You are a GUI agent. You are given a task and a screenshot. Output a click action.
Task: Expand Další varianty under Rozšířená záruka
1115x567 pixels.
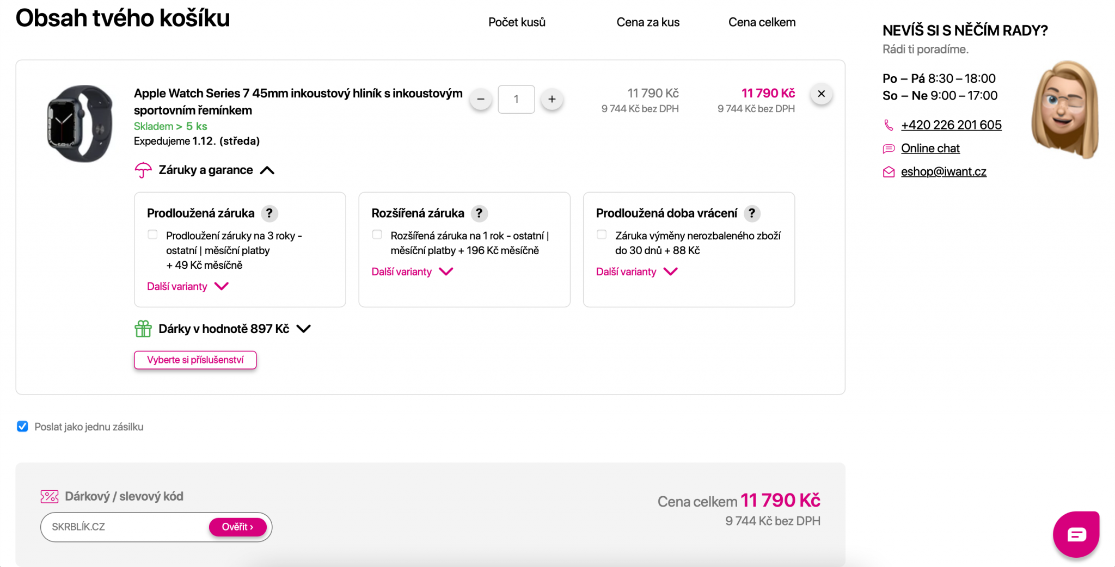point(412,272)
